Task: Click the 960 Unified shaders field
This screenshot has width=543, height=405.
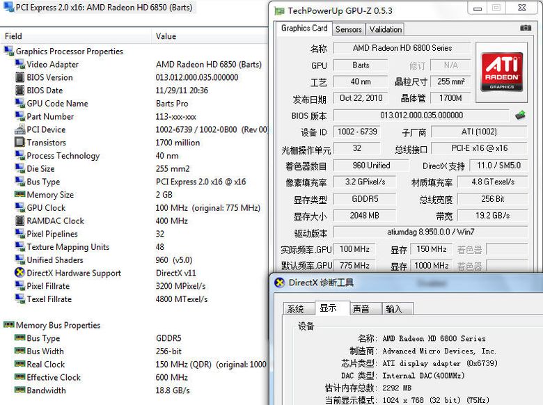Action: (371, 166)
